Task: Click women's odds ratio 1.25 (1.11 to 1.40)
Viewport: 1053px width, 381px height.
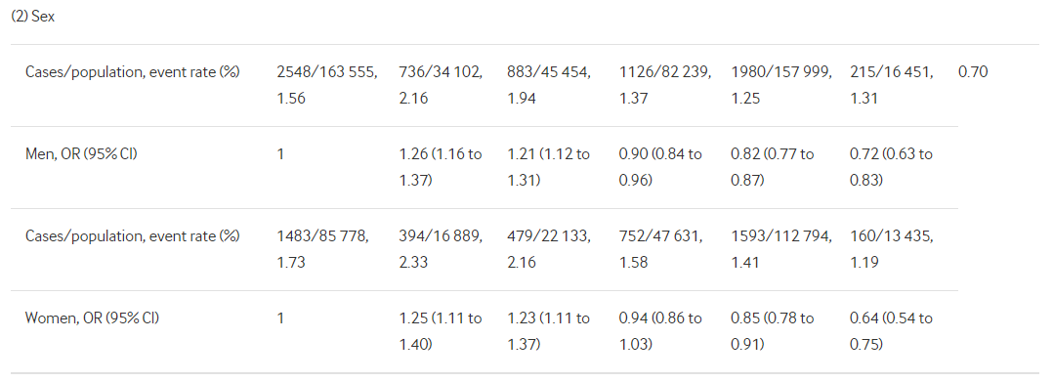Action: click(441, 331)
